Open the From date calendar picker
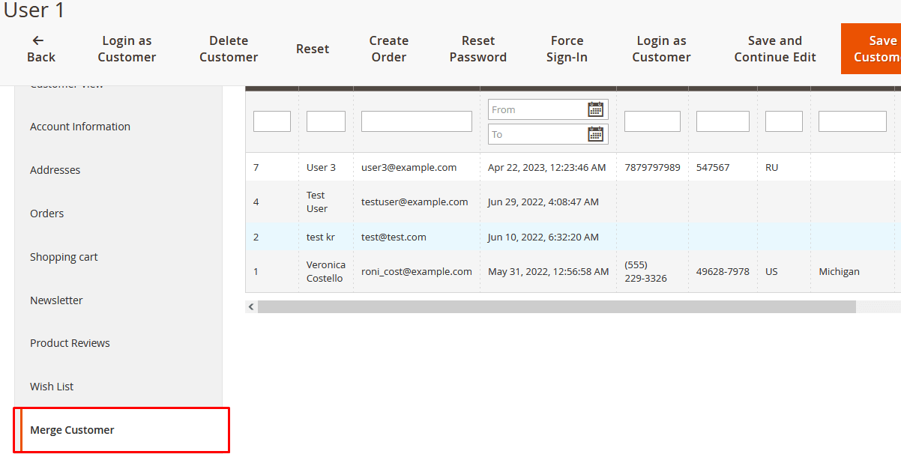This screenshot has width=901, height=454. tap(595, 109)
